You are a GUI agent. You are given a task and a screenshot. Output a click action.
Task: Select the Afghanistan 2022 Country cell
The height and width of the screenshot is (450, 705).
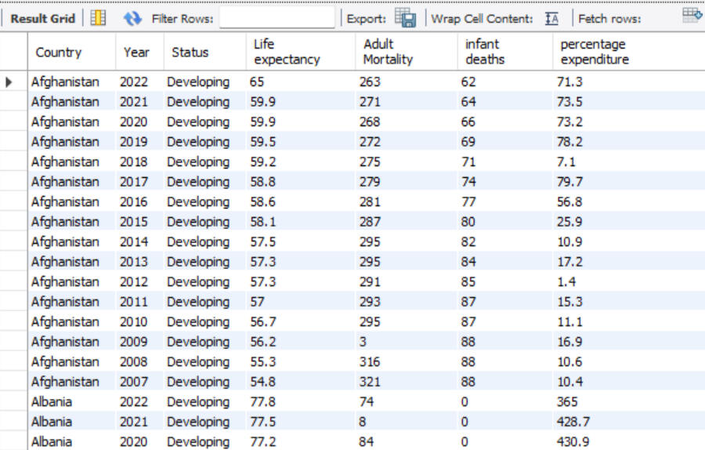pos(66,82)
